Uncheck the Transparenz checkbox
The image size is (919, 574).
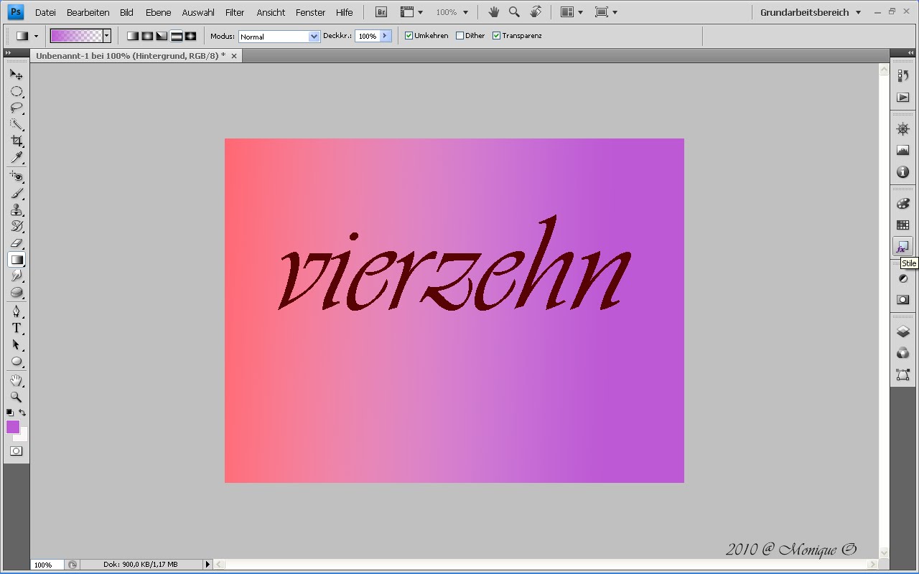[x=496, y=36]
